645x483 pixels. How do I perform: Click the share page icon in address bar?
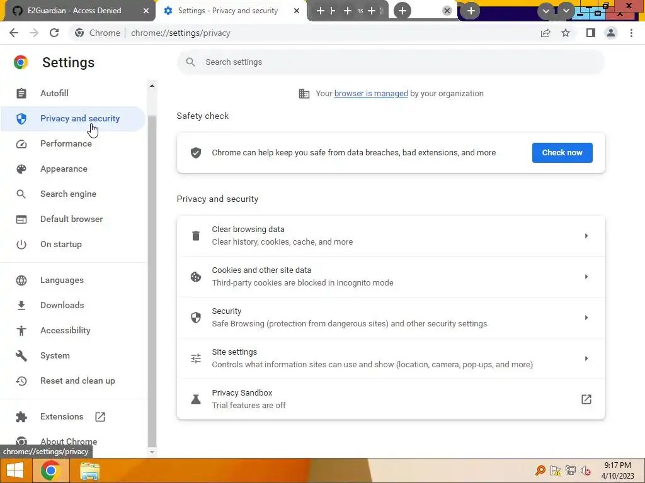(545, 33)
